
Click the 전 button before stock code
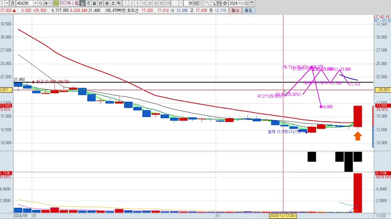pos(12,3)
